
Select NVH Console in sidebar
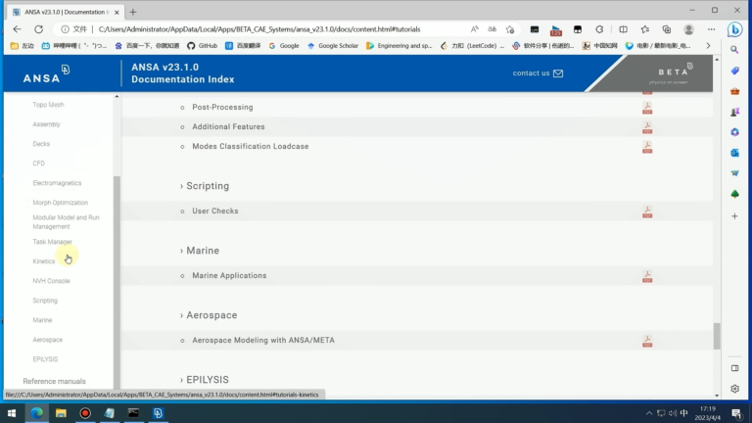[x=51, y=281]
